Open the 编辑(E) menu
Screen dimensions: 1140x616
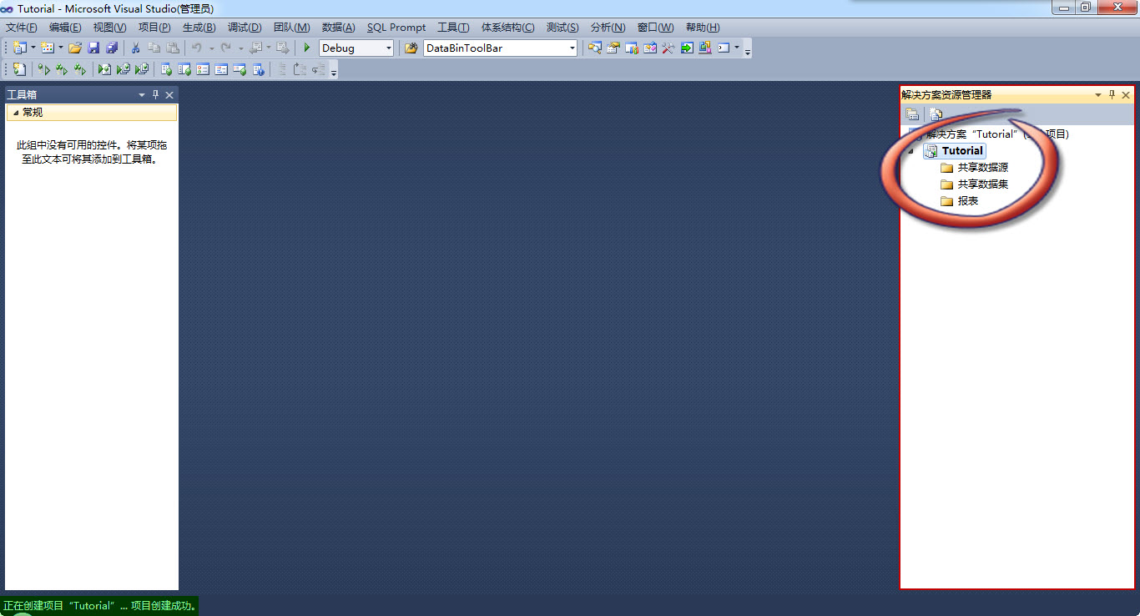[x=65, y=28]
